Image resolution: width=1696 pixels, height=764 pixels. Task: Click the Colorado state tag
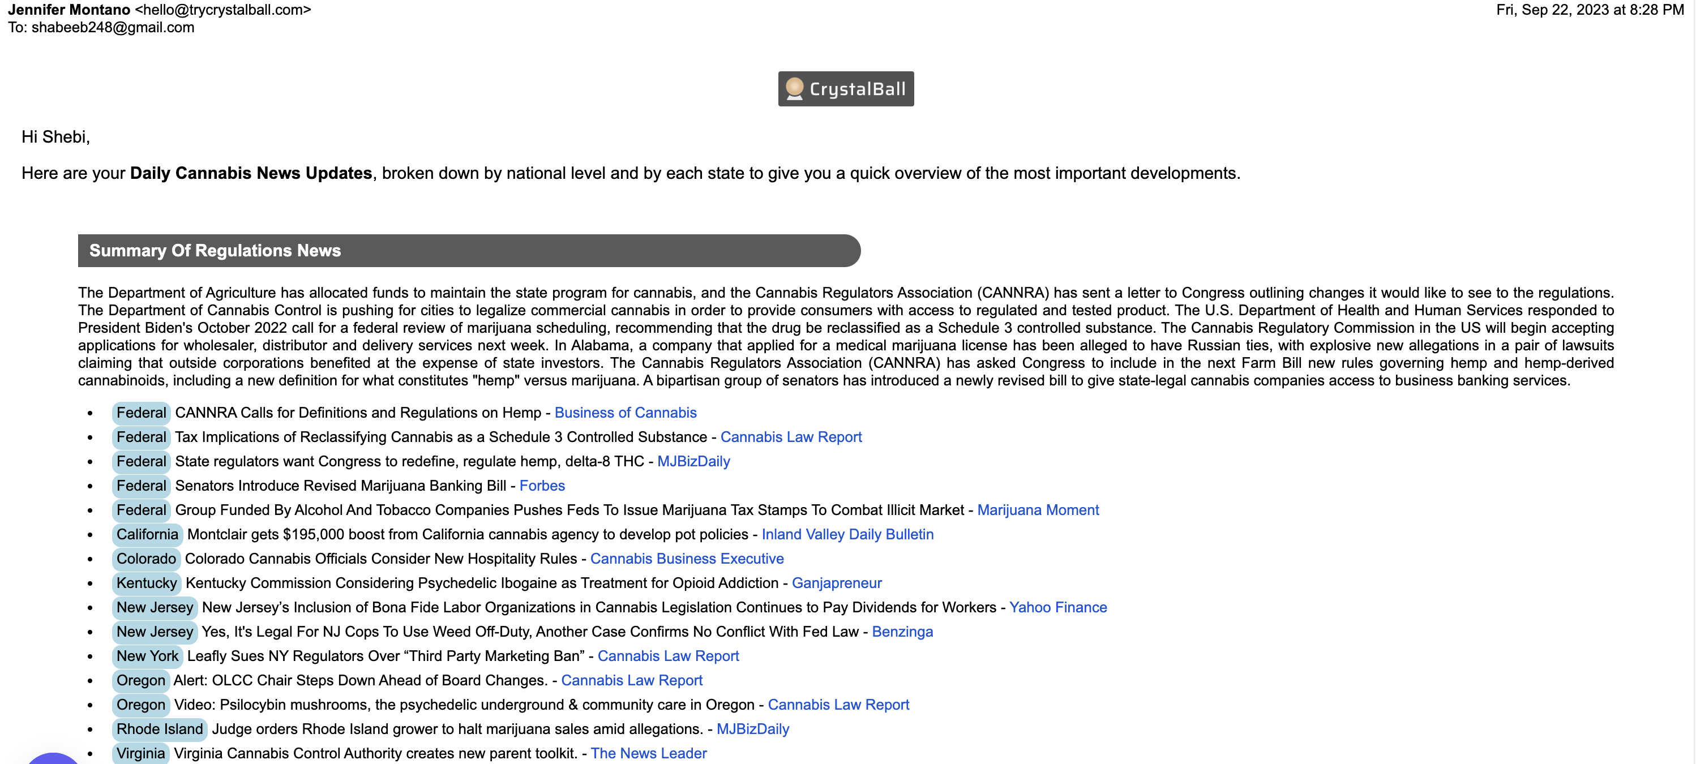click(146, 559)
